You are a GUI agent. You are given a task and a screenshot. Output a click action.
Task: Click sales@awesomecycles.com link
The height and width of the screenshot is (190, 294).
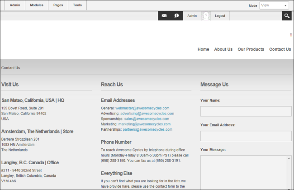pos(147,119)
